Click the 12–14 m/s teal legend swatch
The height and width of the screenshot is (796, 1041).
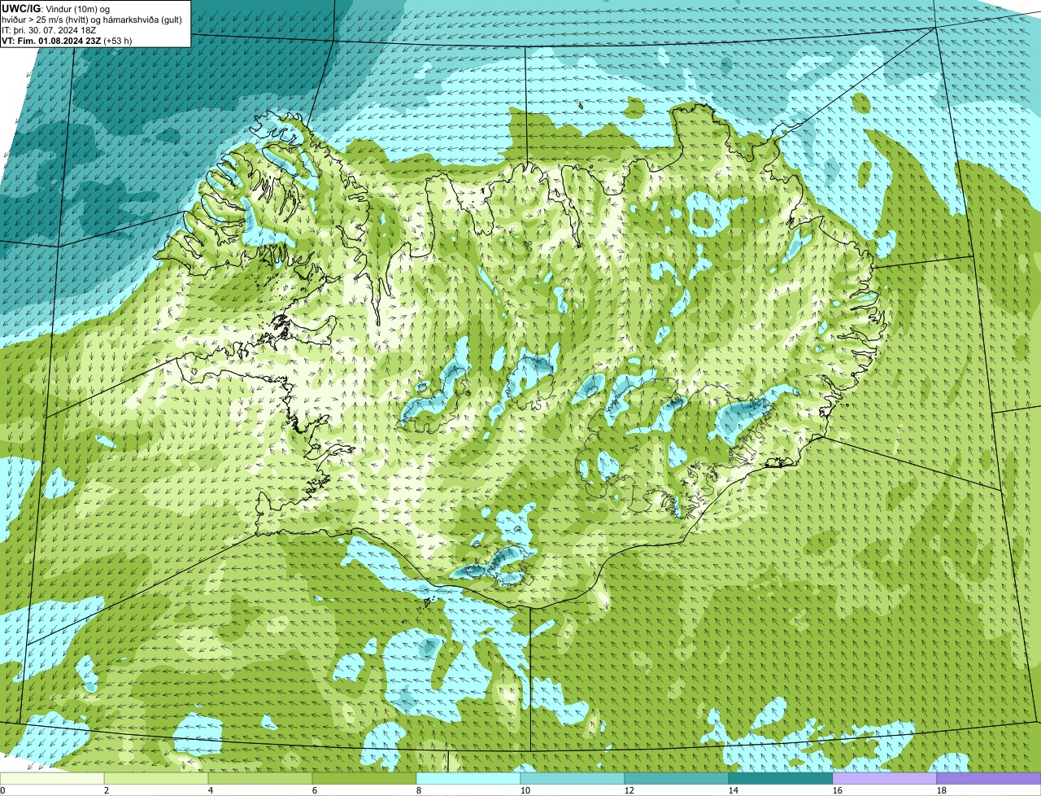(677, 778)
